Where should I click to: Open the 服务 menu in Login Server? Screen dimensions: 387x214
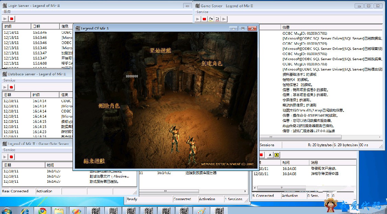[7, 12]
